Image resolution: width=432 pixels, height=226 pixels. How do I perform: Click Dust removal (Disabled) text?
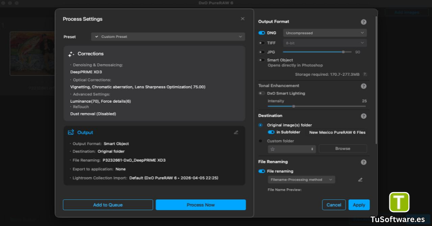click(x=93, y=114)
